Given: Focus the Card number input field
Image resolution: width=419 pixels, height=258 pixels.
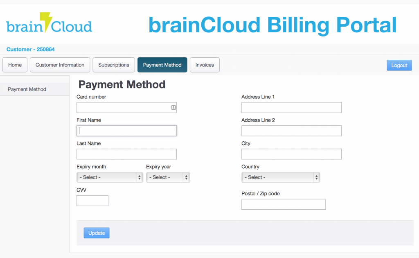Looking at the screenshot, I should [126, 107].
